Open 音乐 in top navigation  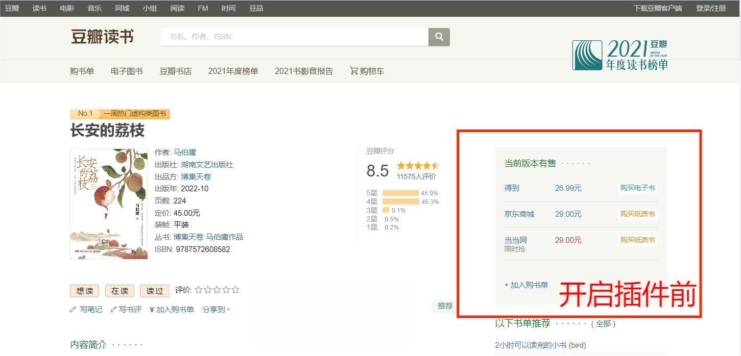pos(94,8)
